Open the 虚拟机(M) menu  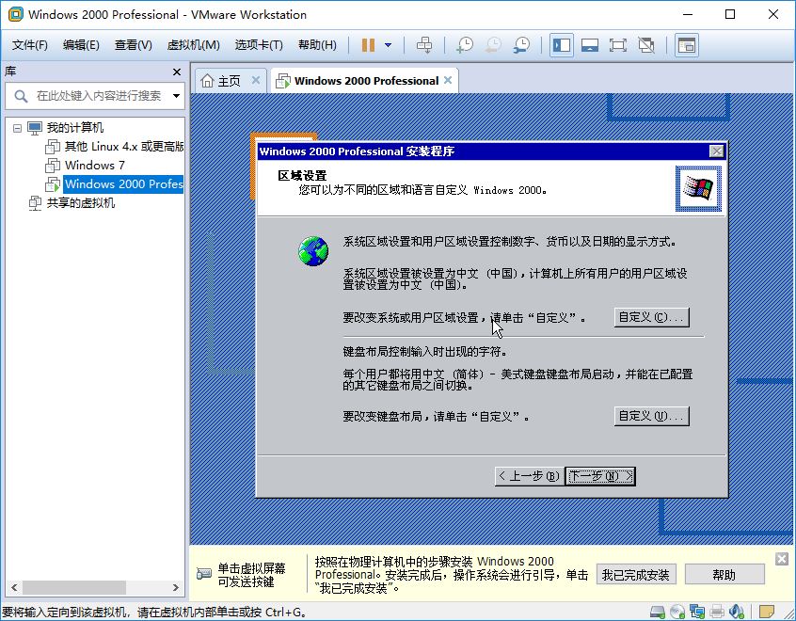click(194, 45)
